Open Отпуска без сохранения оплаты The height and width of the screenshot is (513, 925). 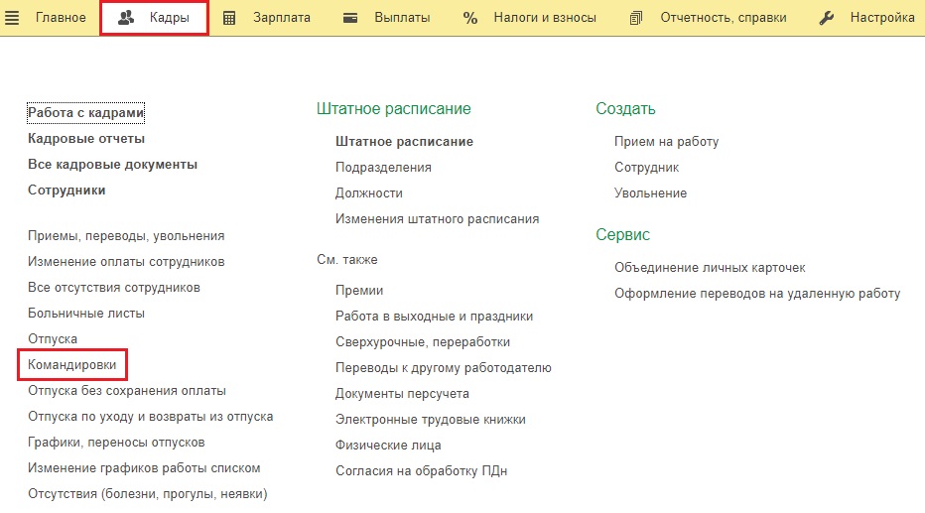pos(127,391)
